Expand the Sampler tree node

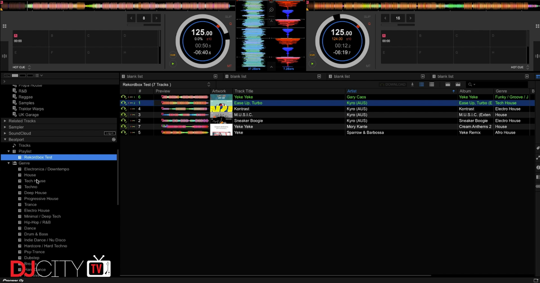tap(5, 127)
